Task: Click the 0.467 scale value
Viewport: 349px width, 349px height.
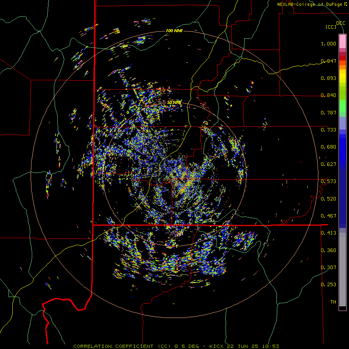Action: point(328,216)
